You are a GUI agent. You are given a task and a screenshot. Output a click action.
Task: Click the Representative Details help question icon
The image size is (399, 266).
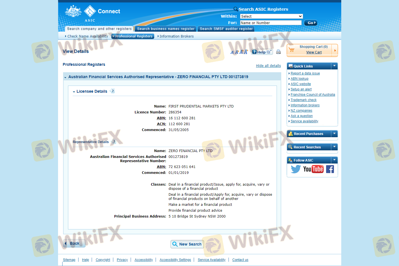(114, 142)
